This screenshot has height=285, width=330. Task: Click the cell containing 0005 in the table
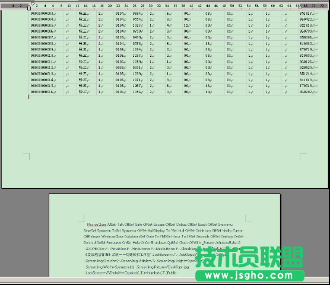click(122, 68)
